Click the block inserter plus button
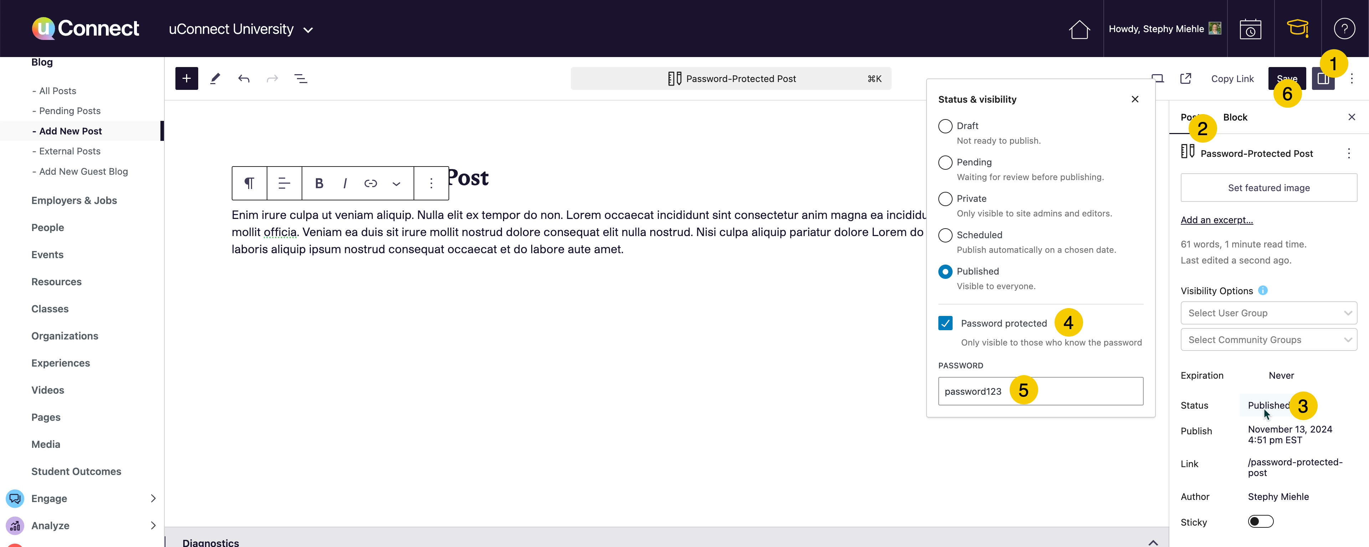This screenshot has height=547, width=1369. click(186, 79)
